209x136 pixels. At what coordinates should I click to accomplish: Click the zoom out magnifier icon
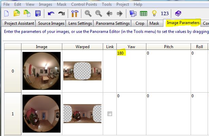(99, 14)
